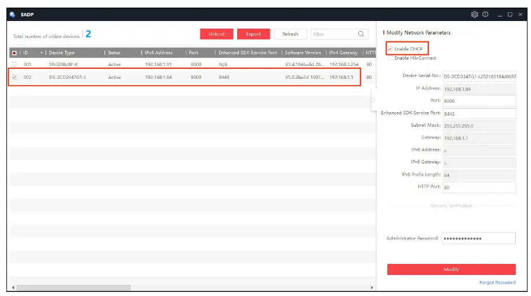
Task: Click software version V3.4.104build cell
Action: coord(304,64)
